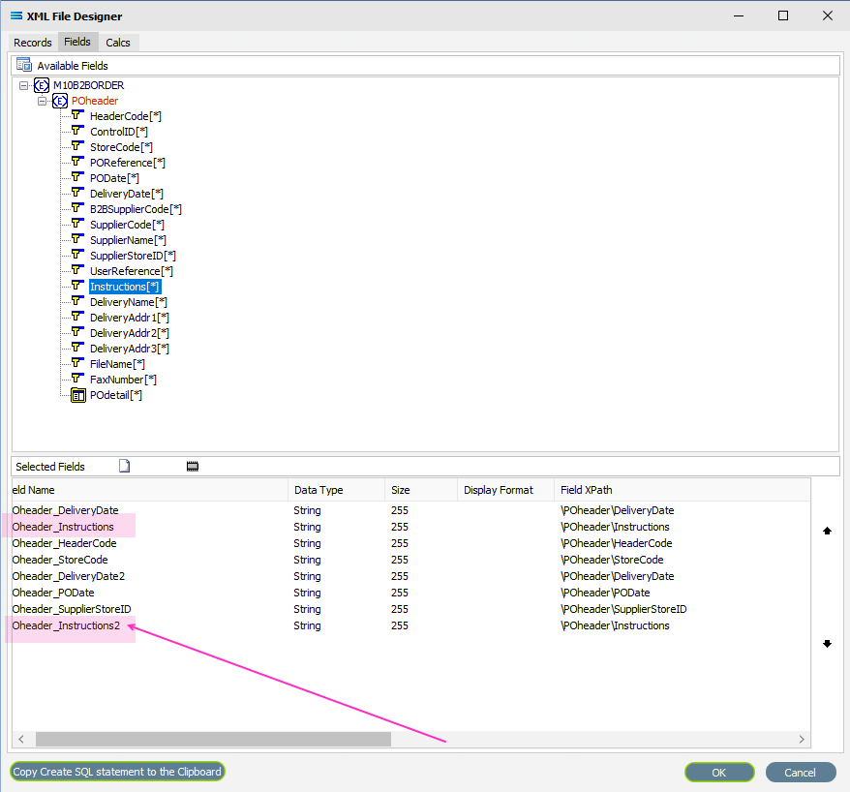Viewport: 850px width, 792px height.
Task: Select B2BSupplierCode[*] tree item
Action: click(x=136, y=209)
